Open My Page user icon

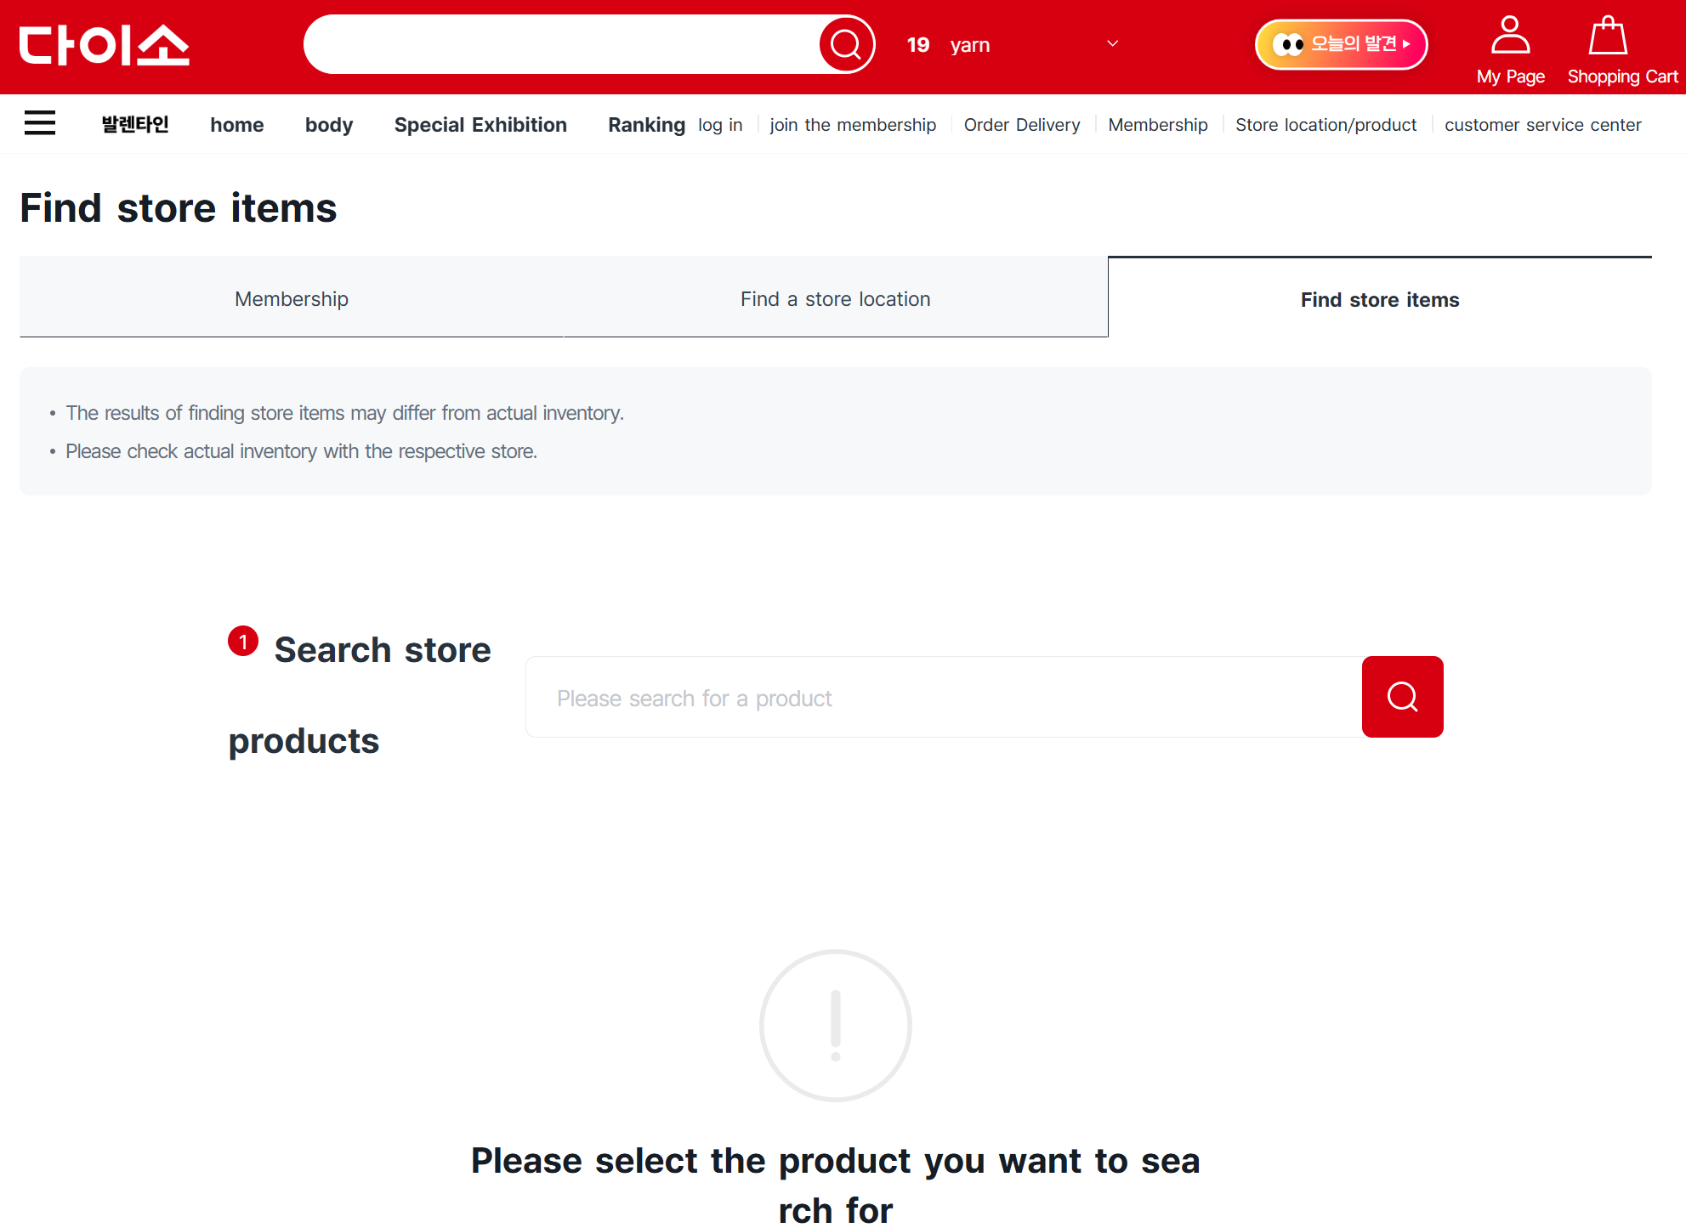click(1510, 37)
